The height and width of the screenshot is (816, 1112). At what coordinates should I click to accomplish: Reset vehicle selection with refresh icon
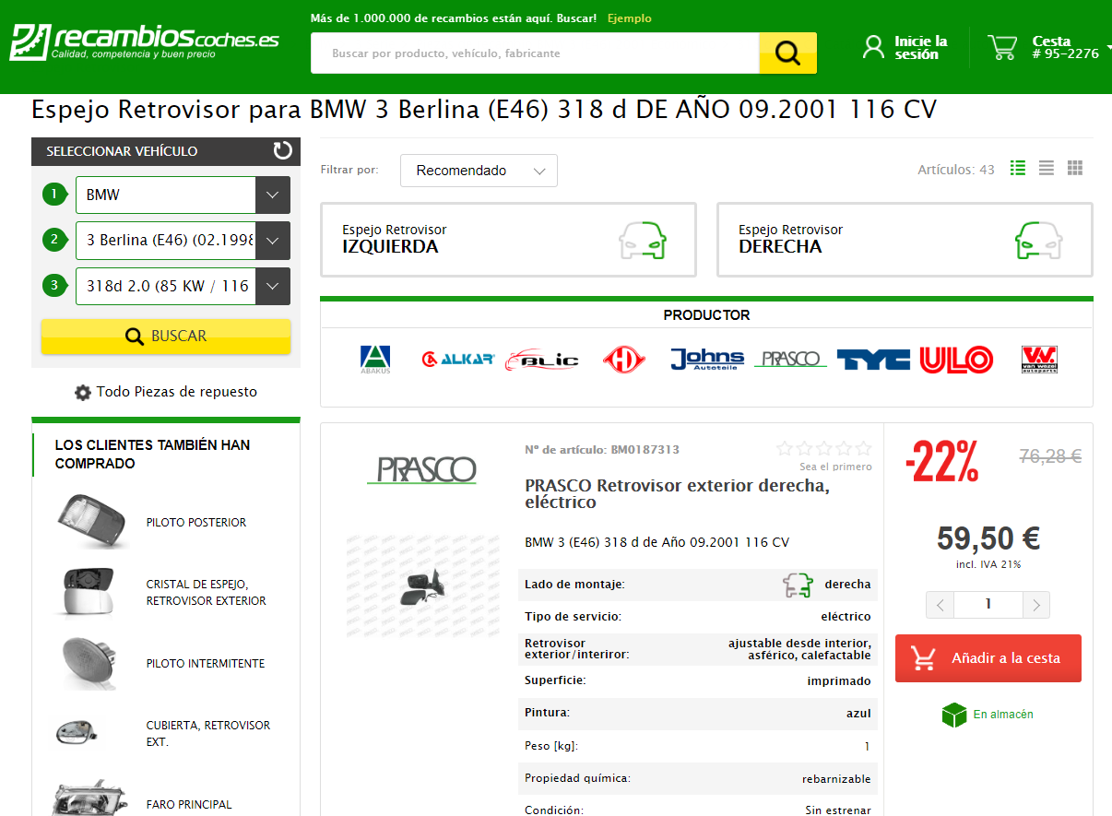[x=283, y=150]
